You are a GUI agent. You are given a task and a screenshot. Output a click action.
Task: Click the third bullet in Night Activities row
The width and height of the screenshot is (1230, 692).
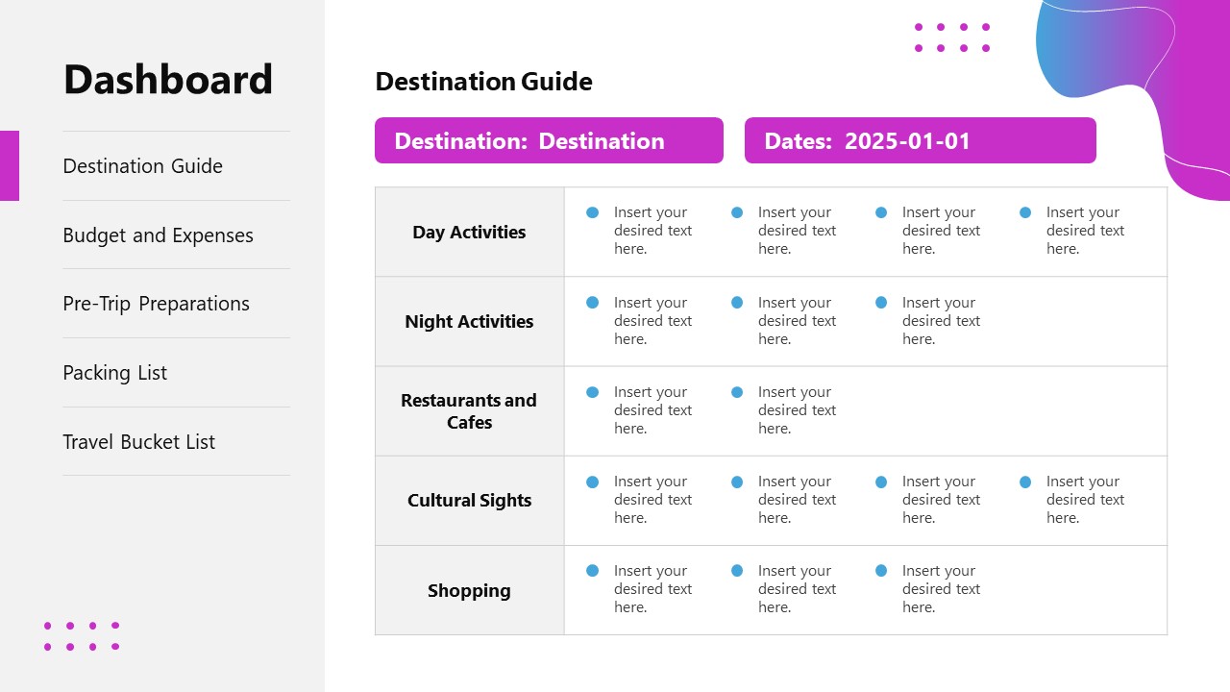881,303
